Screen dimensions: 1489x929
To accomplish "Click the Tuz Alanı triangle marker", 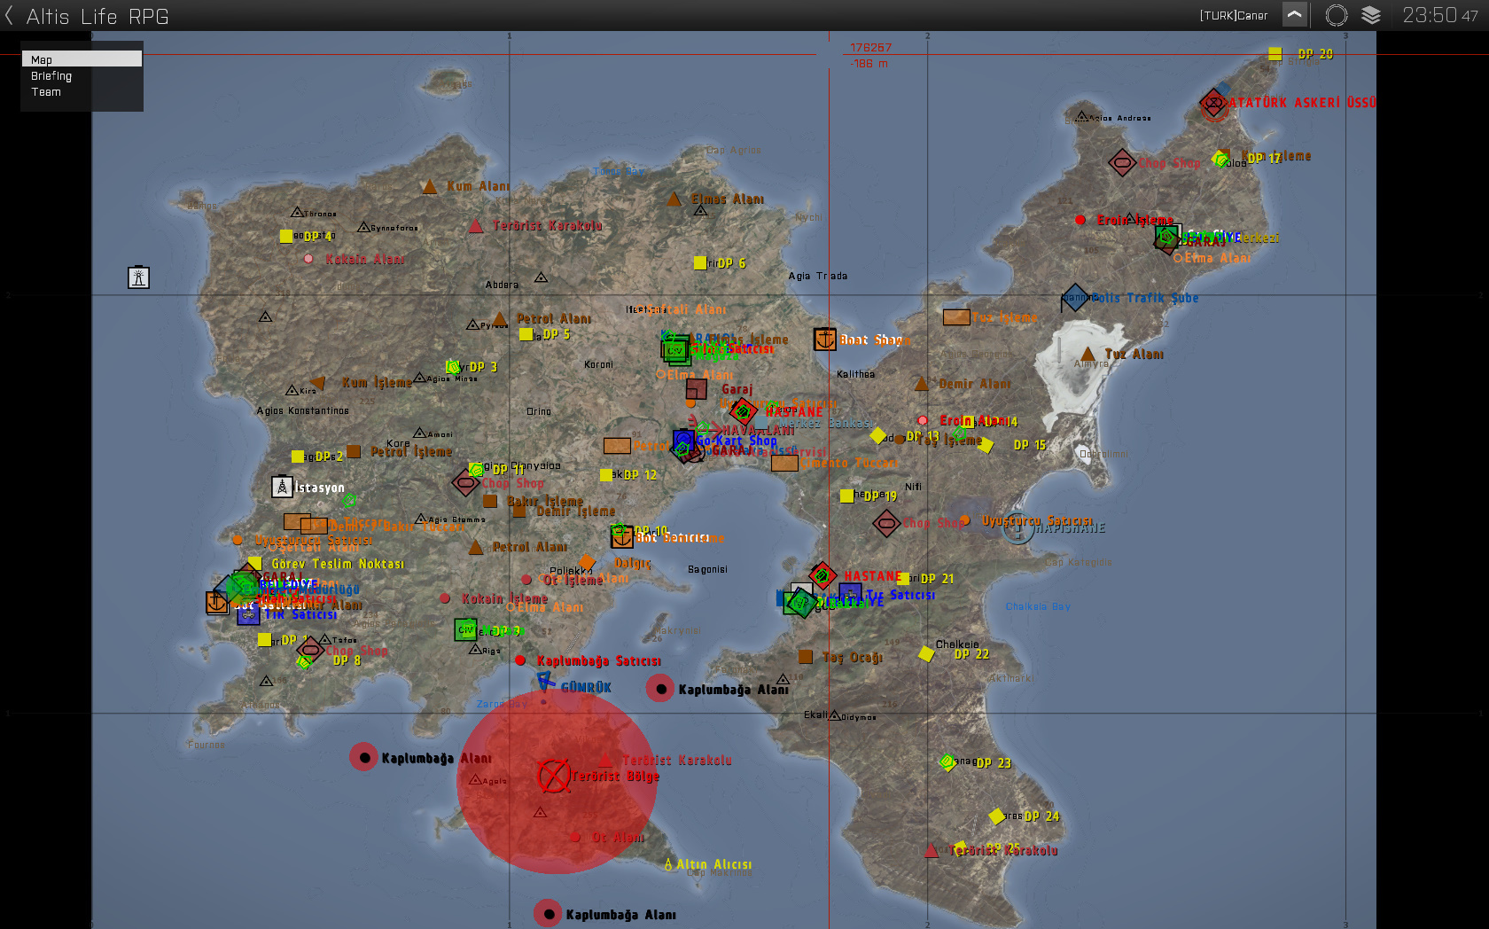I will pyautogui.click(x=1088, y=354).
